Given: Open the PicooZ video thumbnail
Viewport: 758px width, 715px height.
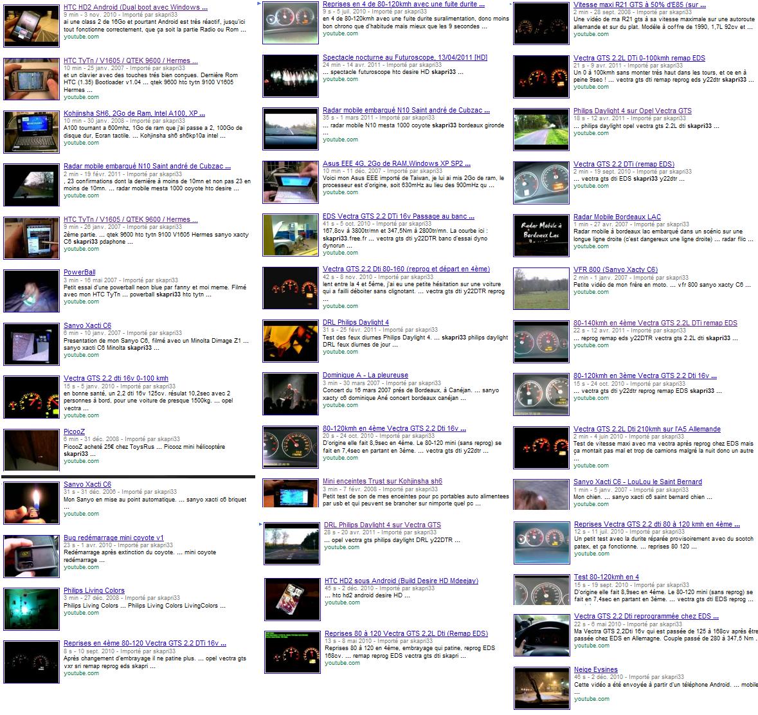Looking at the screenshot, I should pyautogui.click(x=32, y=450).
